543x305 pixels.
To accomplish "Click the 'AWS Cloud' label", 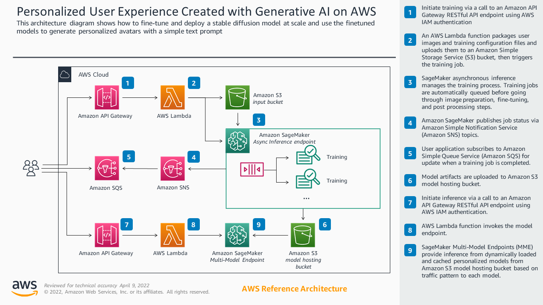I will pyautogui.click(x=93, y=75).
